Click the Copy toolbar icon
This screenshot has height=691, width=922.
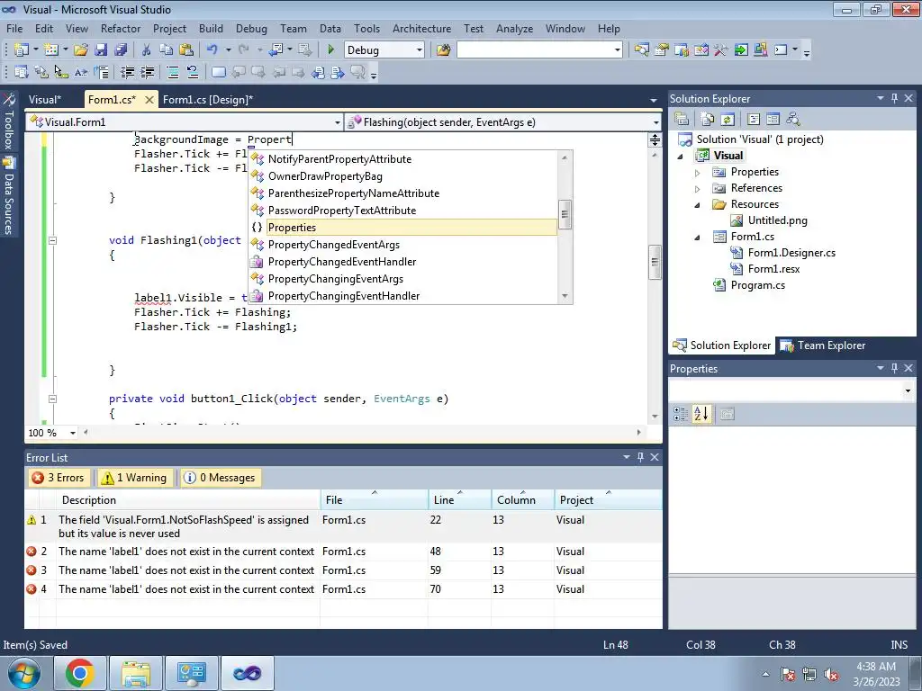(x=166, y=50)
